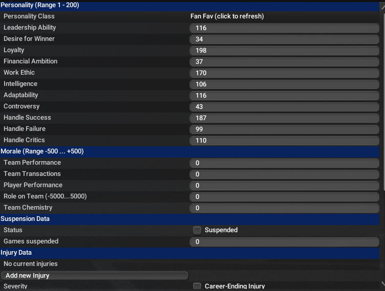Edit the Games suspended value
Viewport: 385px width, 291px height.
tap(284, 242)
